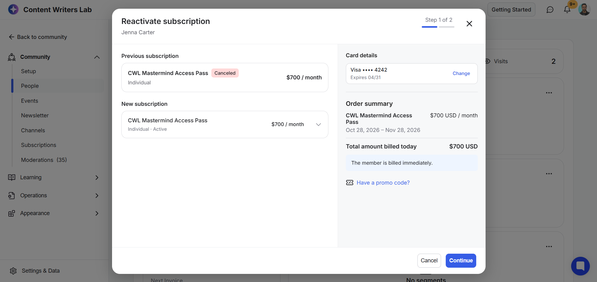Click the promo code ticket icon
Screen dimensions: 597x282
350,183
